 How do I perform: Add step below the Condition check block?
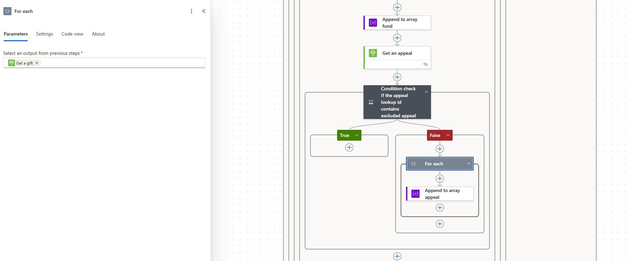coord(397,256)
